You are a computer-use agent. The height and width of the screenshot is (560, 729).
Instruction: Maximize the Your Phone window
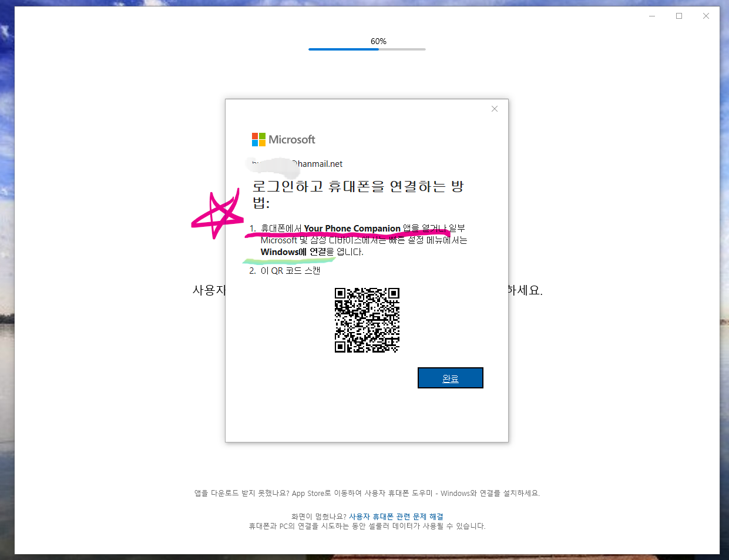[x=679, y=16]
